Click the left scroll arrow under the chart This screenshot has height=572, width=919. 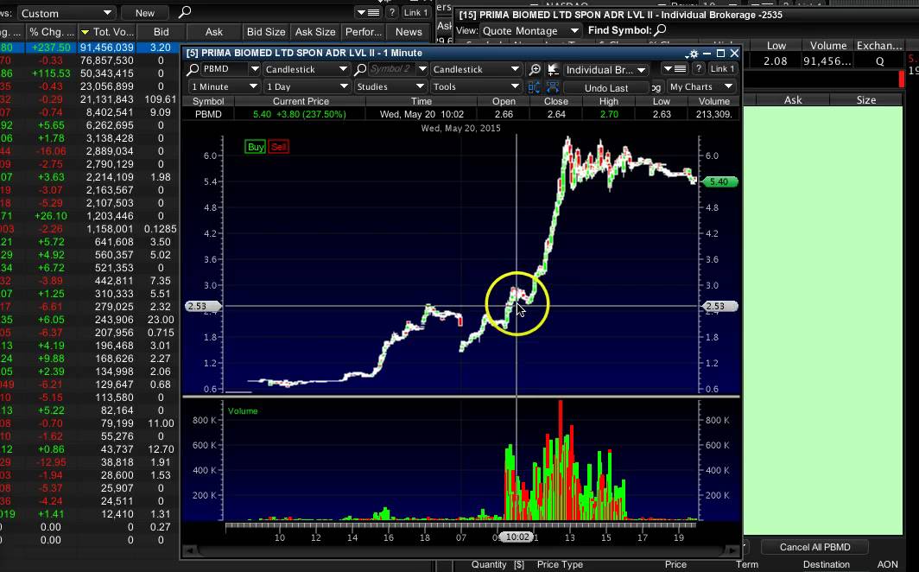(188, 551)
